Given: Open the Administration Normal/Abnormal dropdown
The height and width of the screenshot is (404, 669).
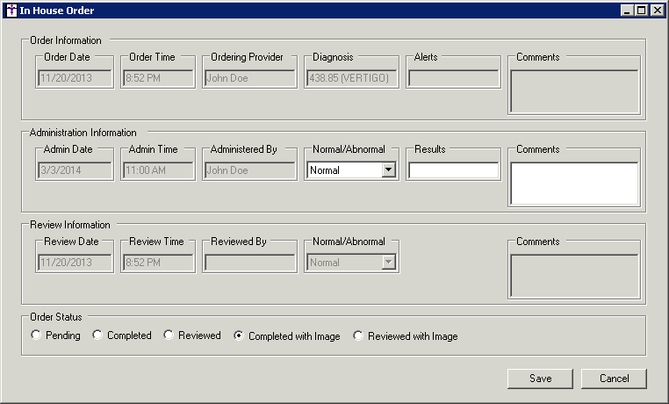Looking at the screenshot, I should [x=388, y=170].
